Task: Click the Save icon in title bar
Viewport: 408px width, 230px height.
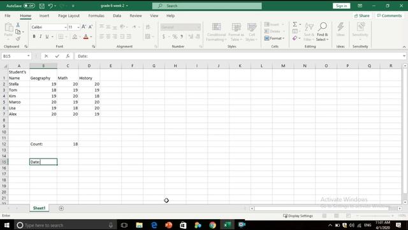Action: (41, 6)
